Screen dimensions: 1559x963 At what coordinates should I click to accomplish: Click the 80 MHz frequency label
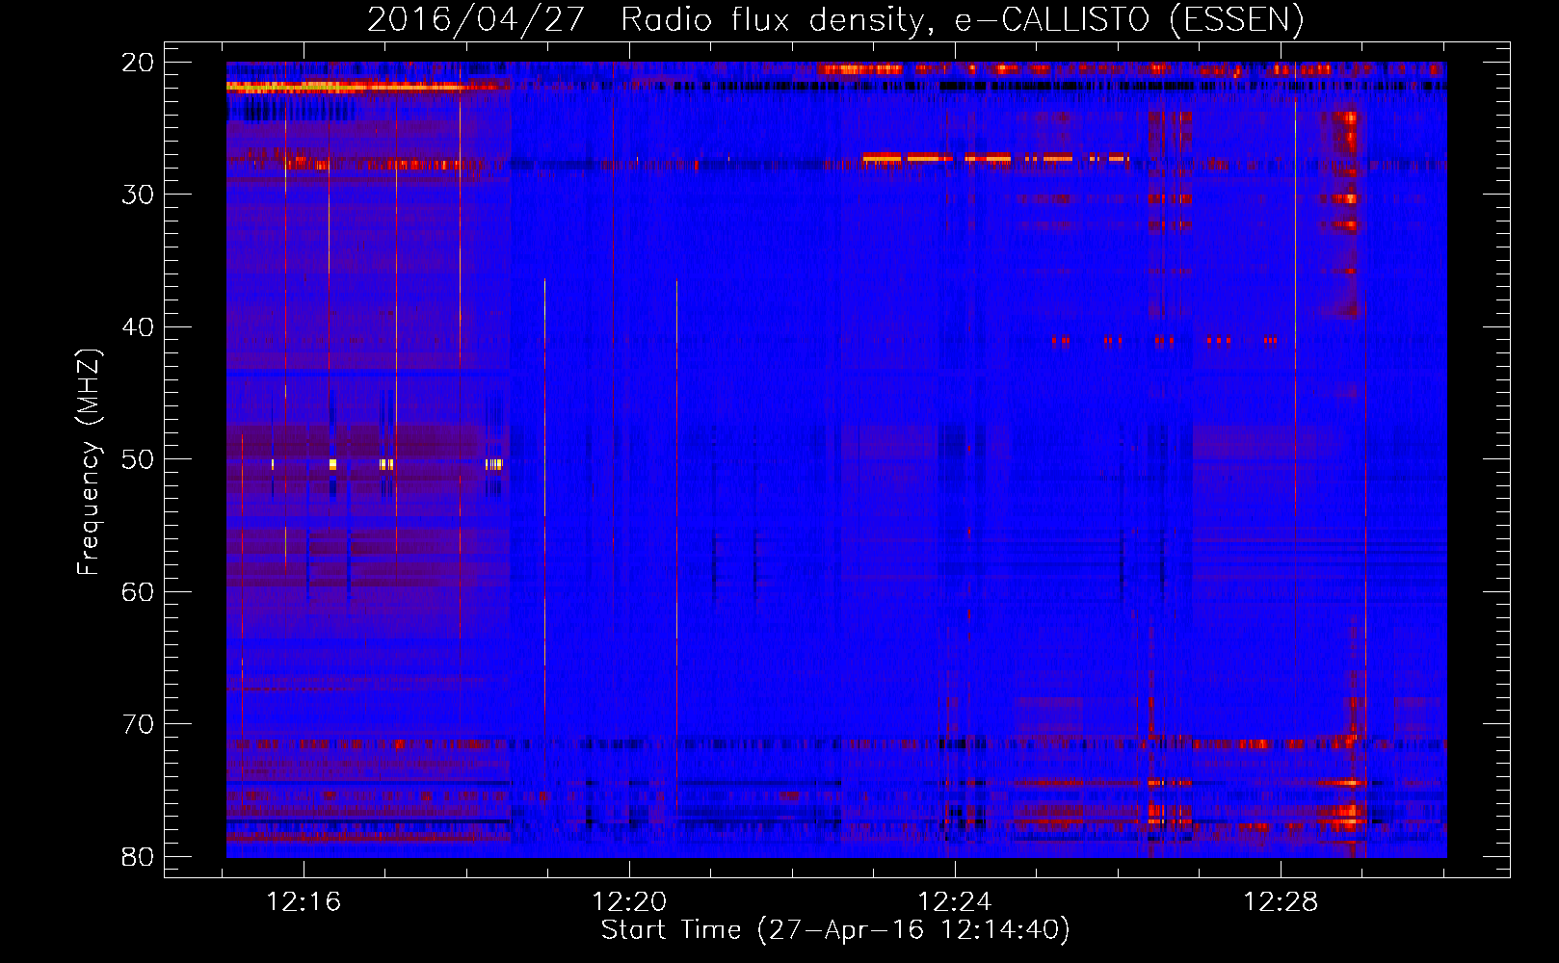coord(138,857)
